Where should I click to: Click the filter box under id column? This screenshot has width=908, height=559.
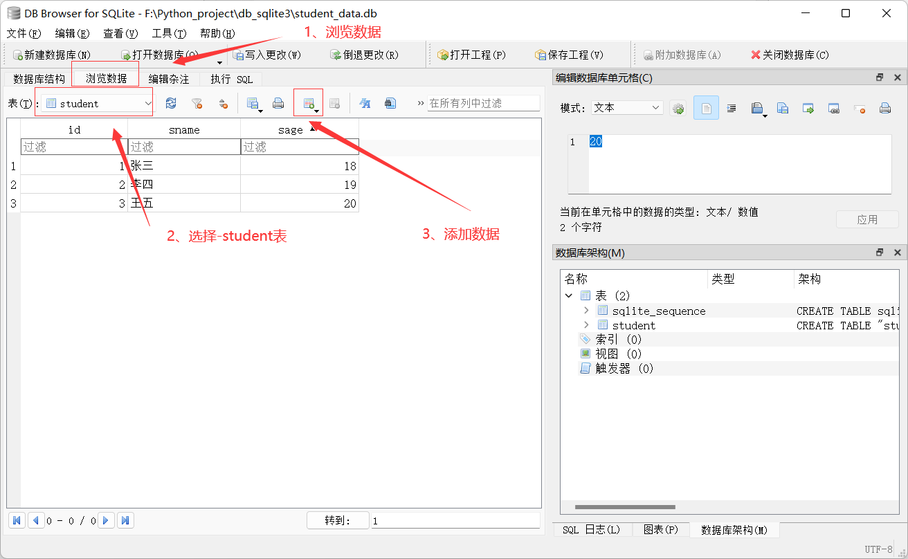coord(74,147)
